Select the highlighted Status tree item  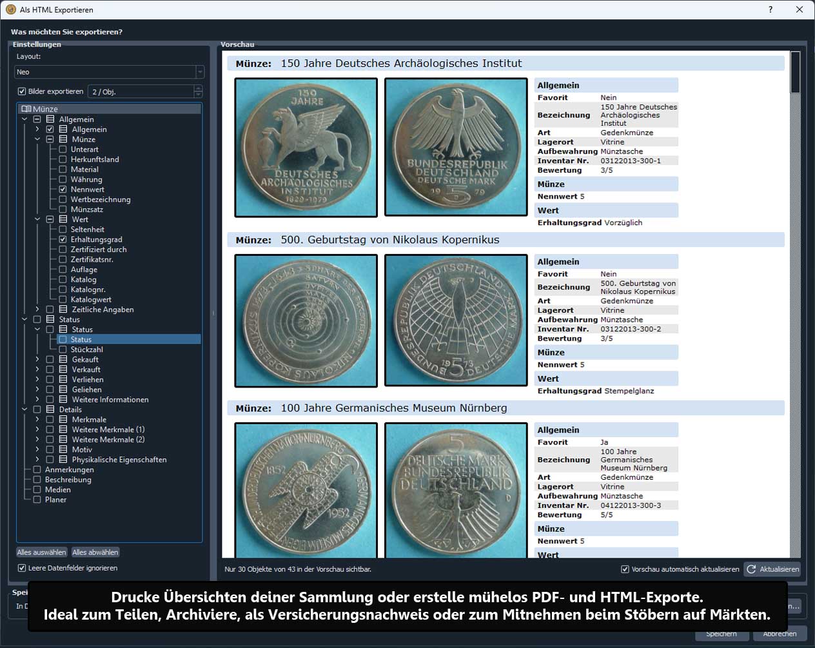coord(81,339)
